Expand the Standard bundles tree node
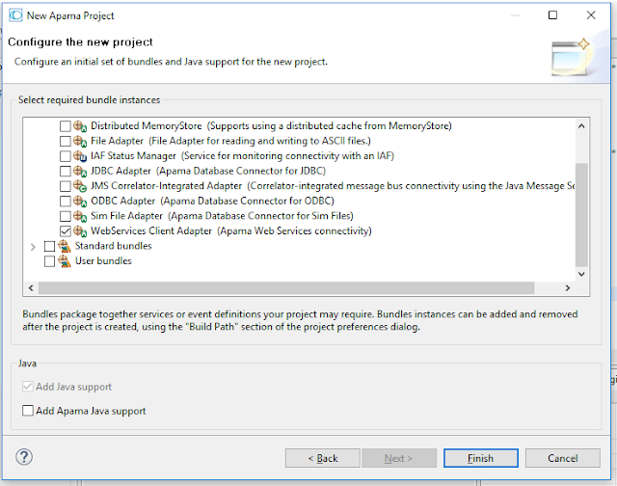Screen dimensions: 617x486 33,247
